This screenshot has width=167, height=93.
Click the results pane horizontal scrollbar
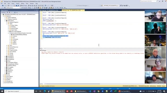tap(73, 84)
